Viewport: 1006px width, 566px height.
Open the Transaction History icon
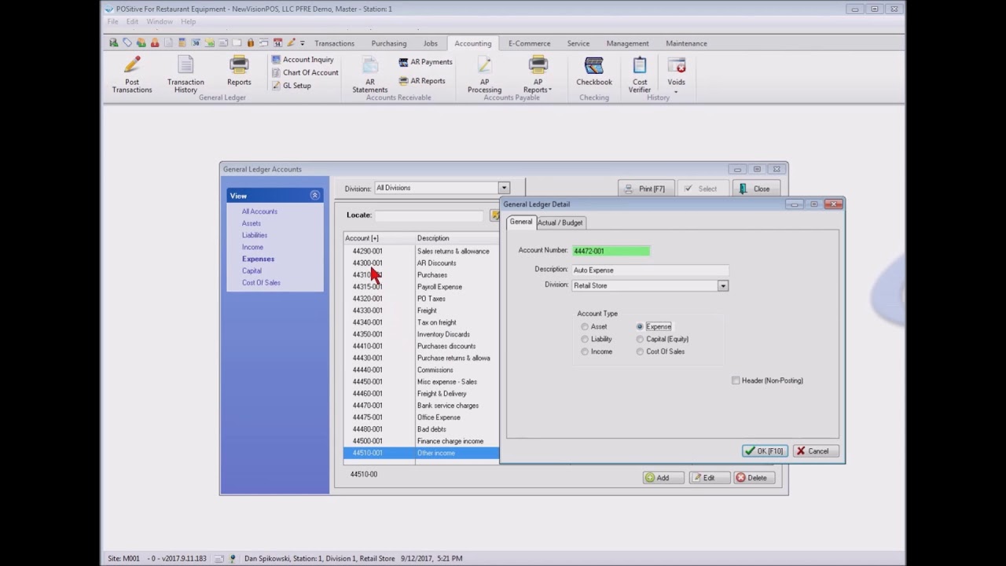(185, 66)
